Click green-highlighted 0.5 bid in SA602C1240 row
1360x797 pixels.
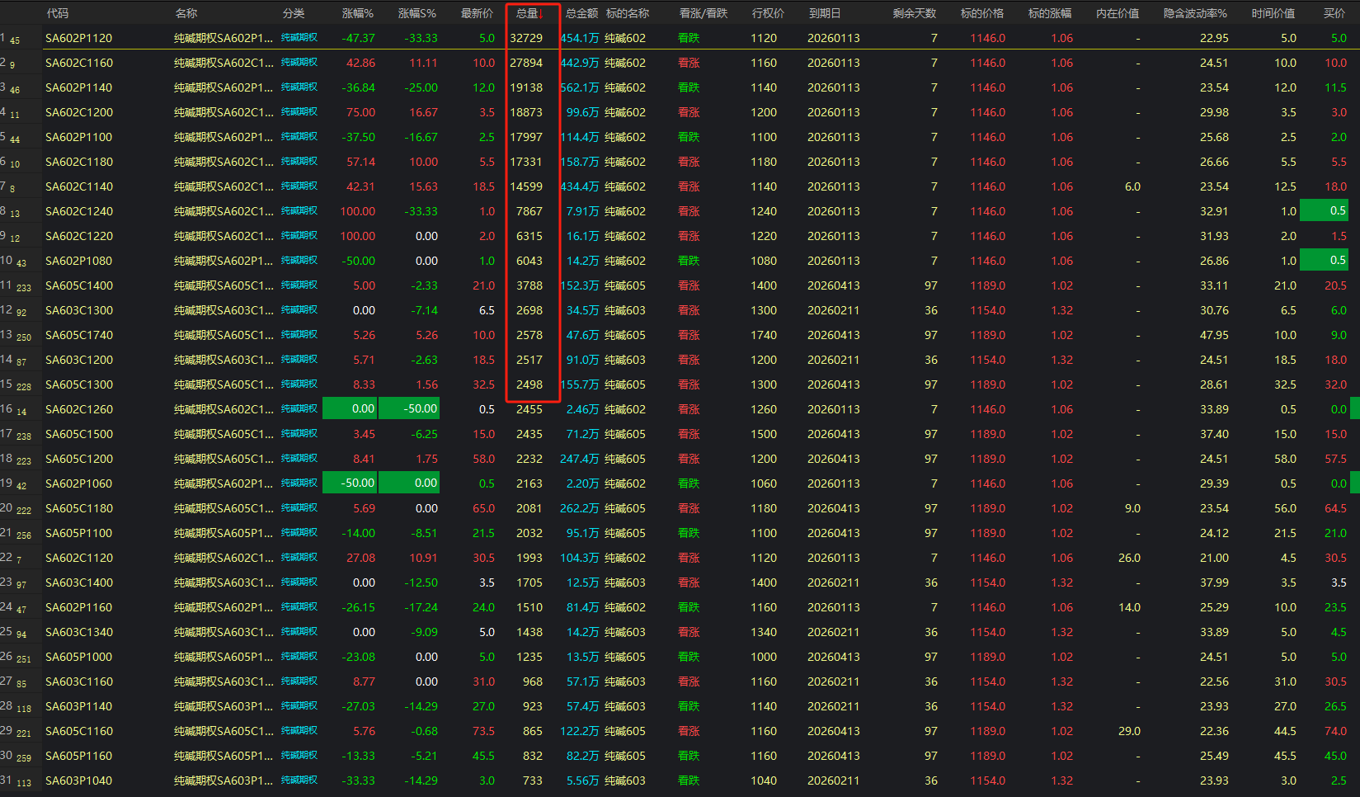point(1325,211)
